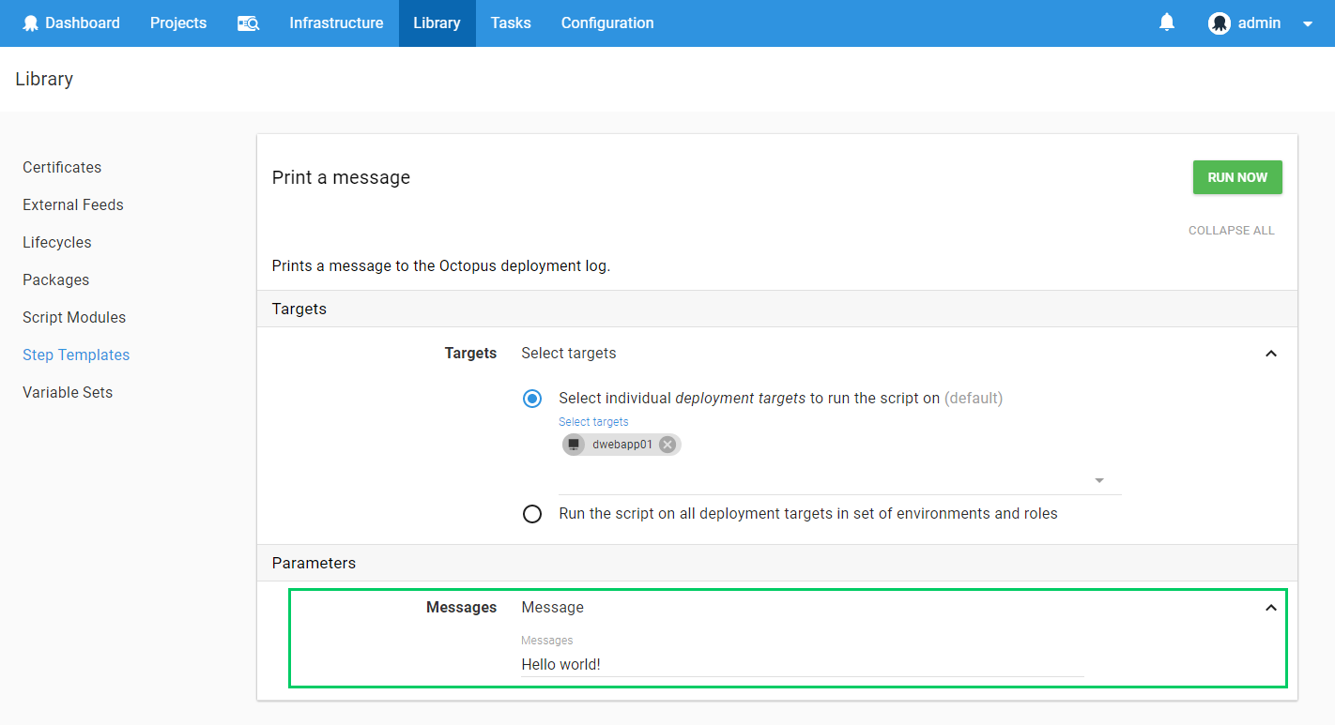Switch to the Tasks page
Screen dimensions: 1335x725
[x=511, y=23]
